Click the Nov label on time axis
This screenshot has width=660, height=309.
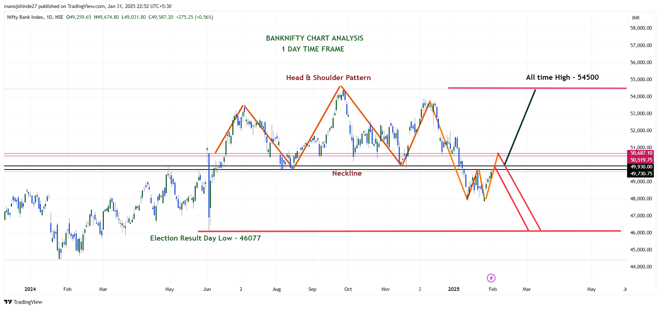[386, 289]
